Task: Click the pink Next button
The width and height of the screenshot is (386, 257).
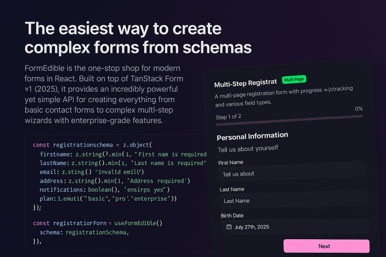Action: point(327,246)
